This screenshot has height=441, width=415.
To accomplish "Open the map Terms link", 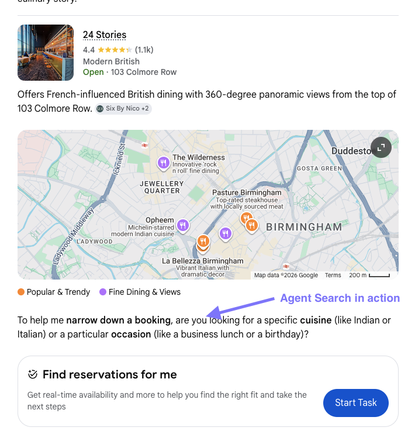I will pos(333,275).
